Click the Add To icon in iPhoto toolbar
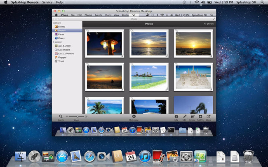Image resolution: width=268 pixels, height=167 pixels. (x=200, y=116)
